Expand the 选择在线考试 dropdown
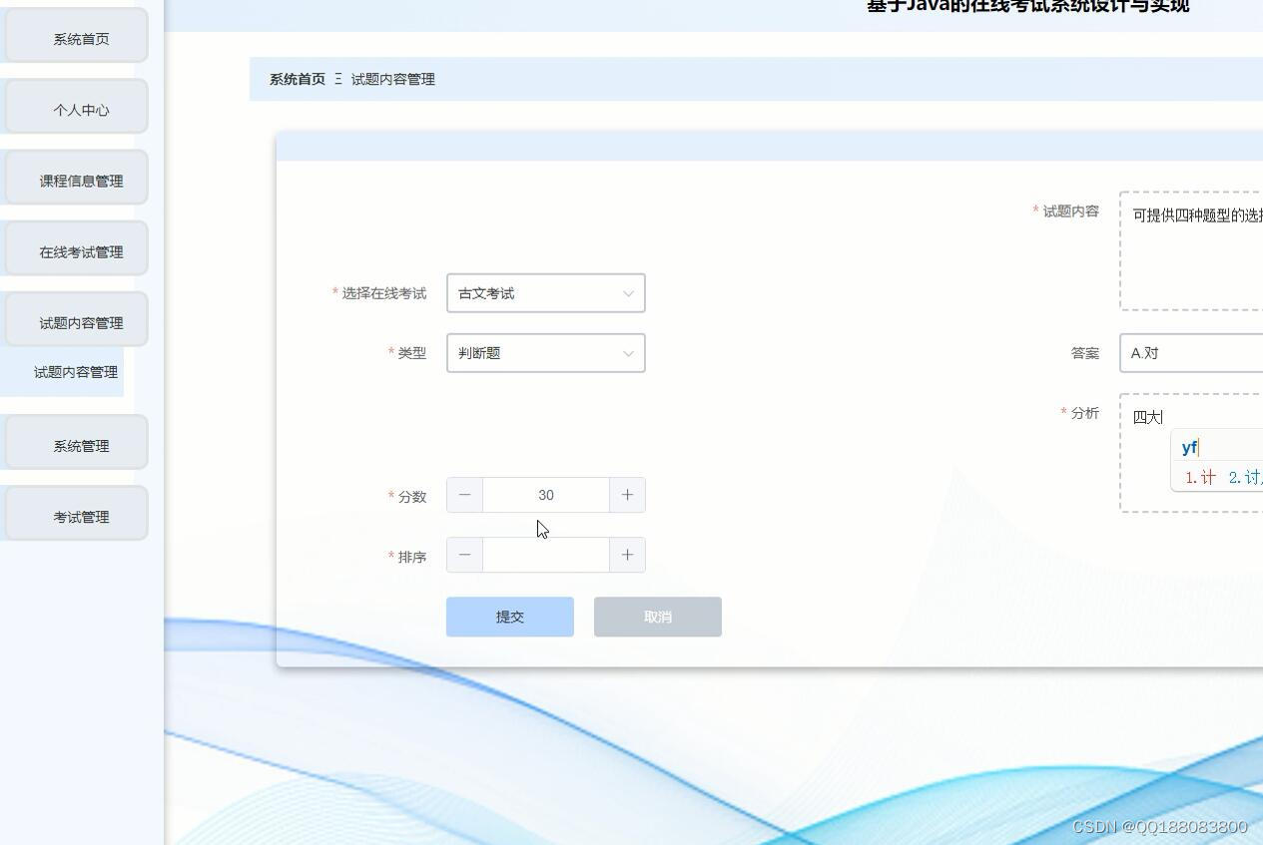This screenshot has width=1263, height=845. point(545,292)
